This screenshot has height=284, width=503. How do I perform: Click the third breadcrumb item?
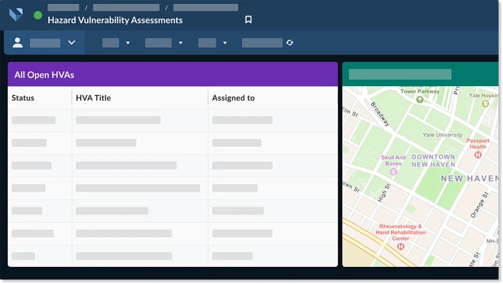[206, 7]
